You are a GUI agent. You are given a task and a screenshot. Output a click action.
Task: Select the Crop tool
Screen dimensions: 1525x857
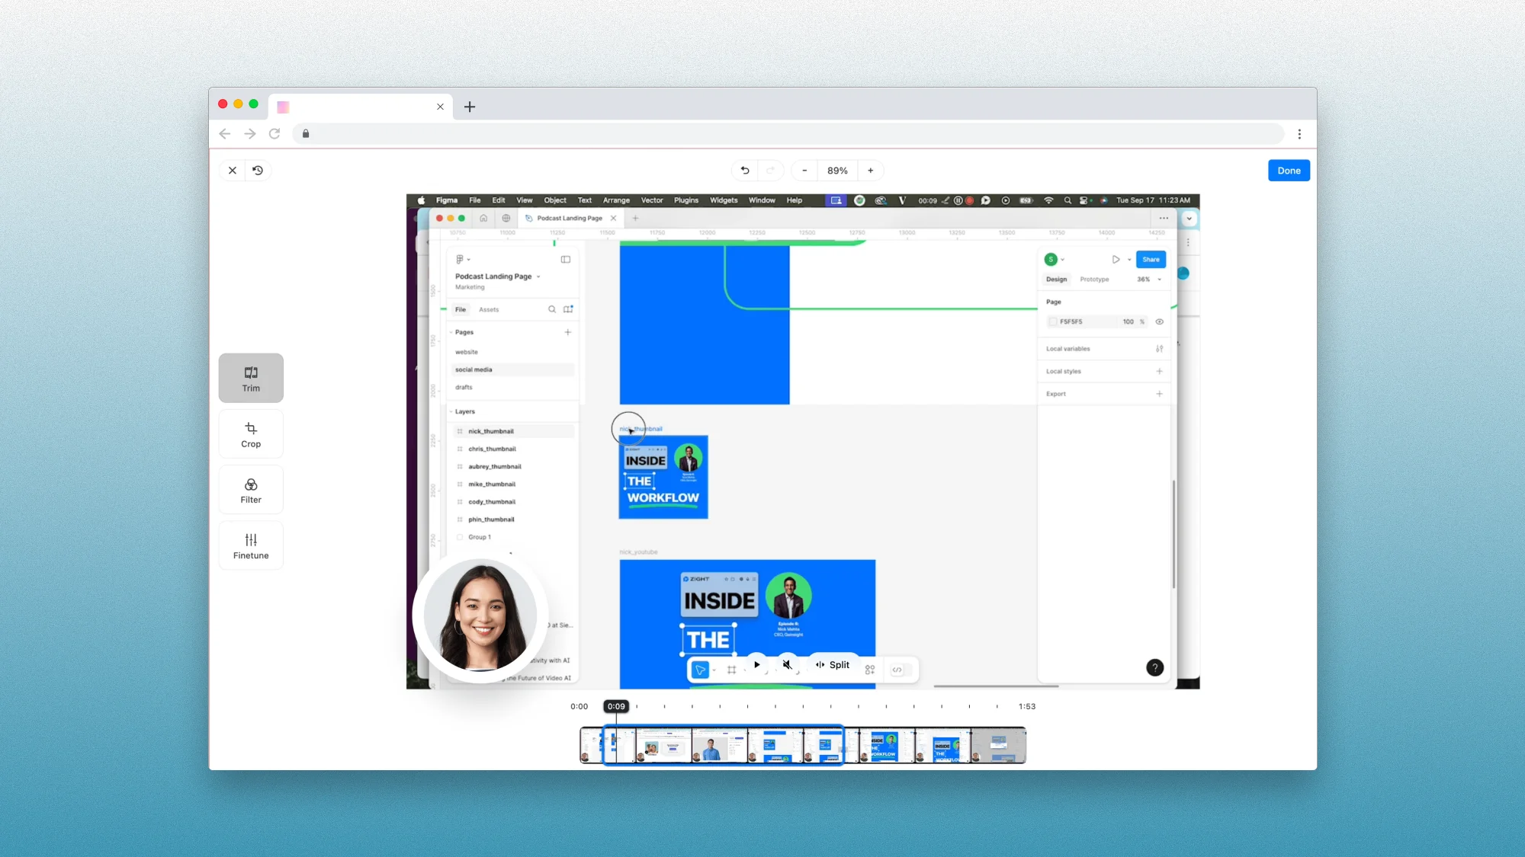(x=251, y=434)
